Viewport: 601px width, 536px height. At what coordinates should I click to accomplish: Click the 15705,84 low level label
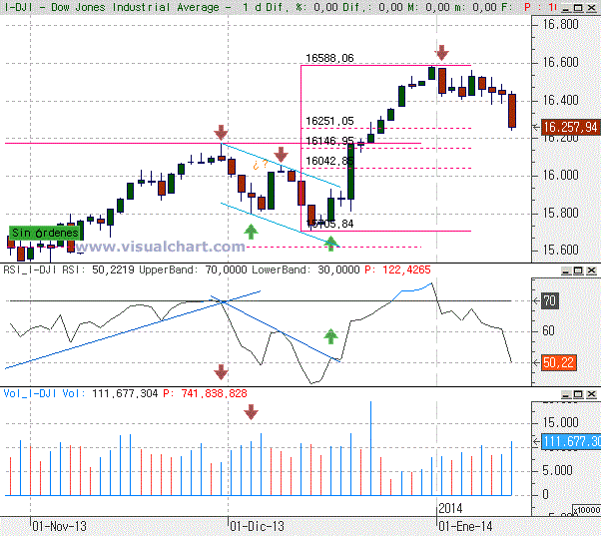329,224
